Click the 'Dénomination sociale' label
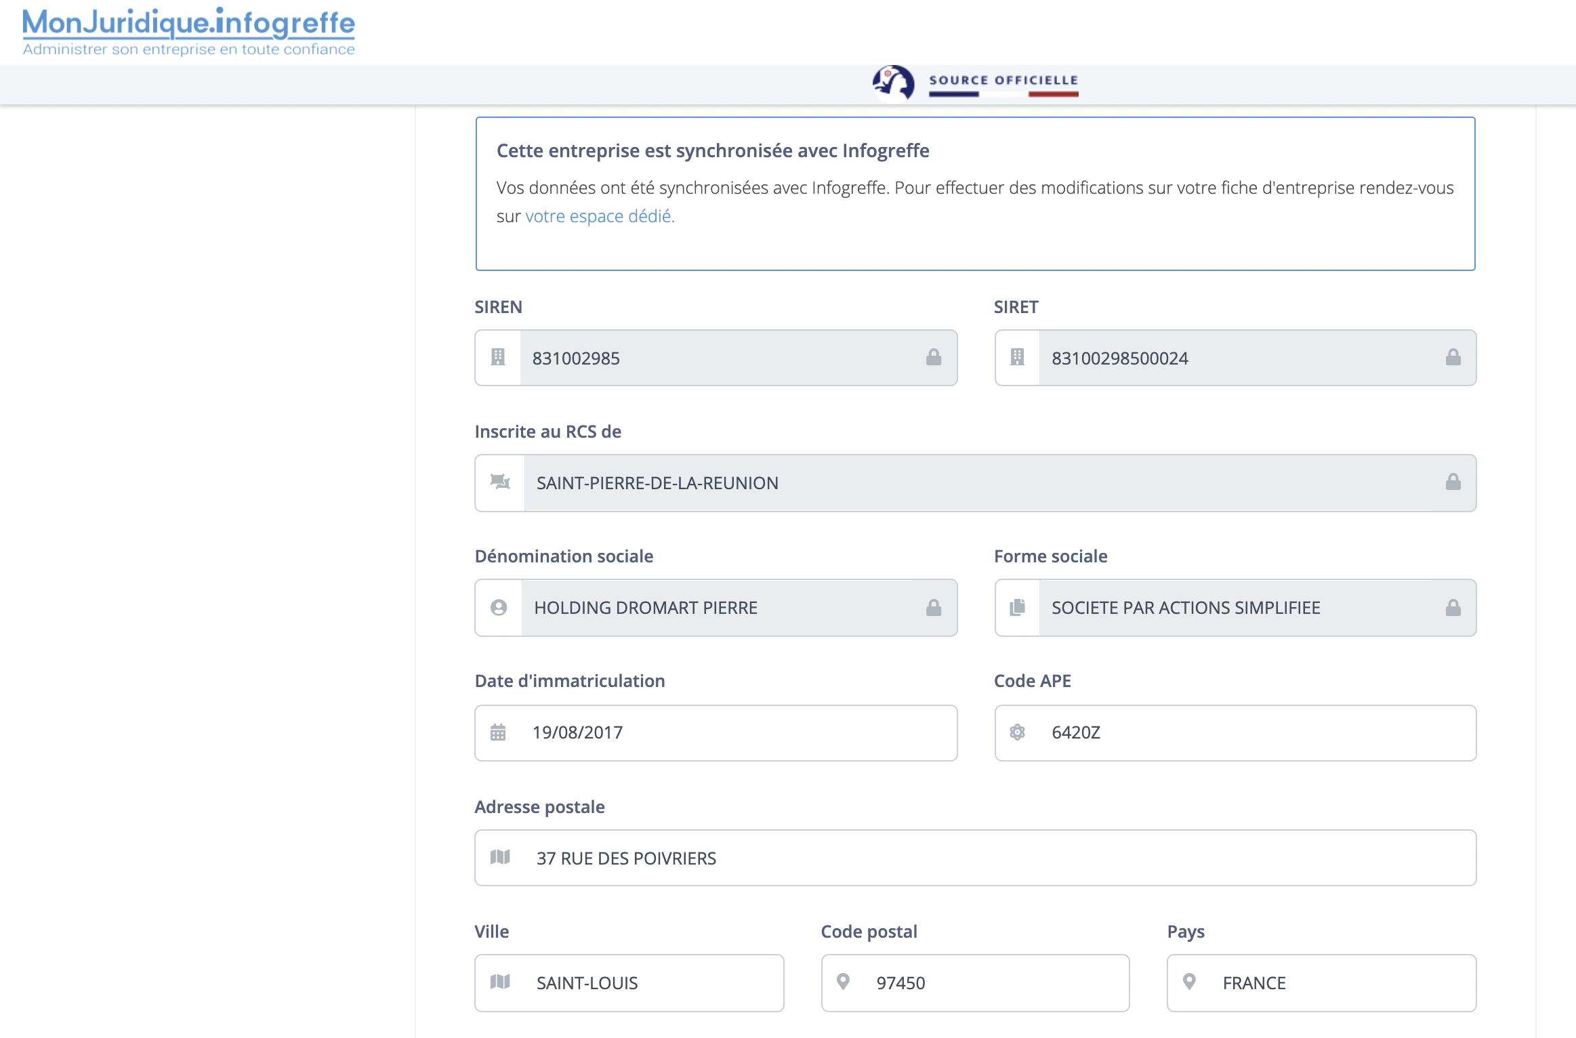Screen dimensions: 1576x1038 564,556
